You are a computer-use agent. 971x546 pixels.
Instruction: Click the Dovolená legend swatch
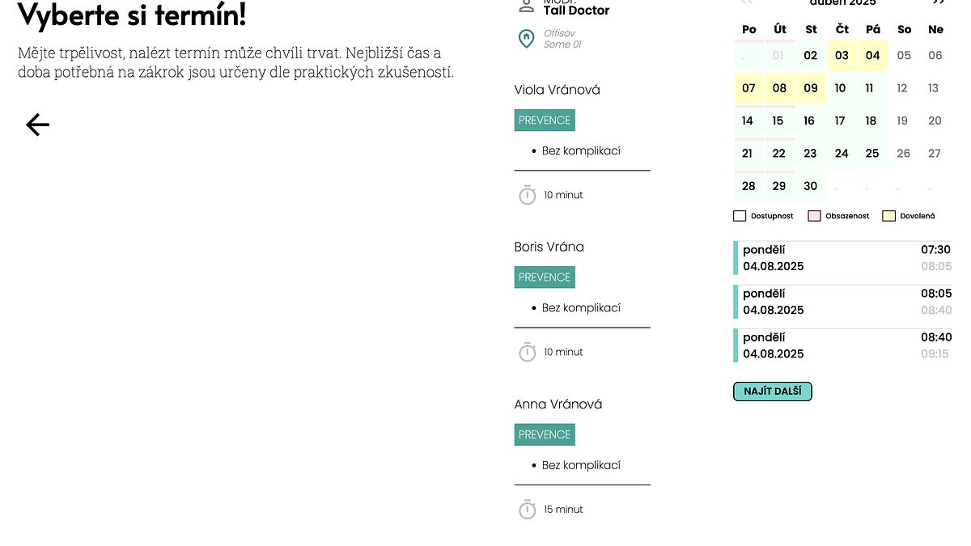pyautogui.click(x=888, y=216)
